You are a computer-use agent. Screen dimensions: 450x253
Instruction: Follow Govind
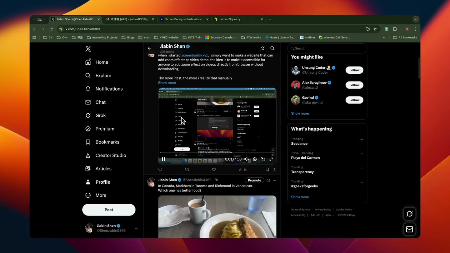coord(354,100)
